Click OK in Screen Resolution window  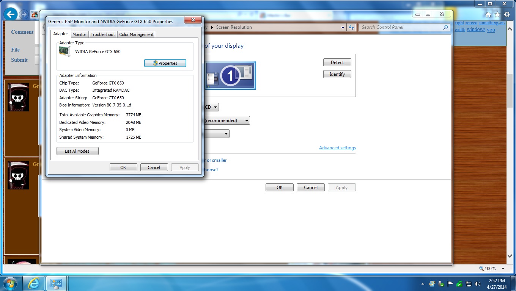click(280, 188)
